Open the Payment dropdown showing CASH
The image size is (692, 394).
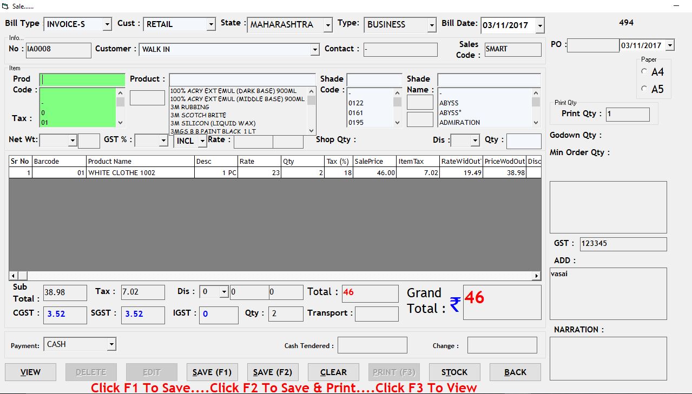coord(111,344)
